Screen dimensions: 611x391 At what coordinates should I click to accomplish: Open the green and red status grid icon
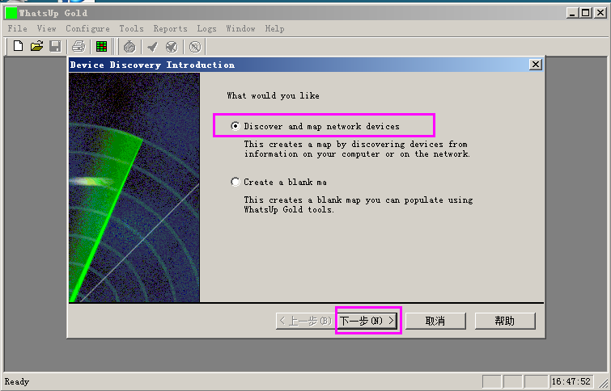coord(101,46)
